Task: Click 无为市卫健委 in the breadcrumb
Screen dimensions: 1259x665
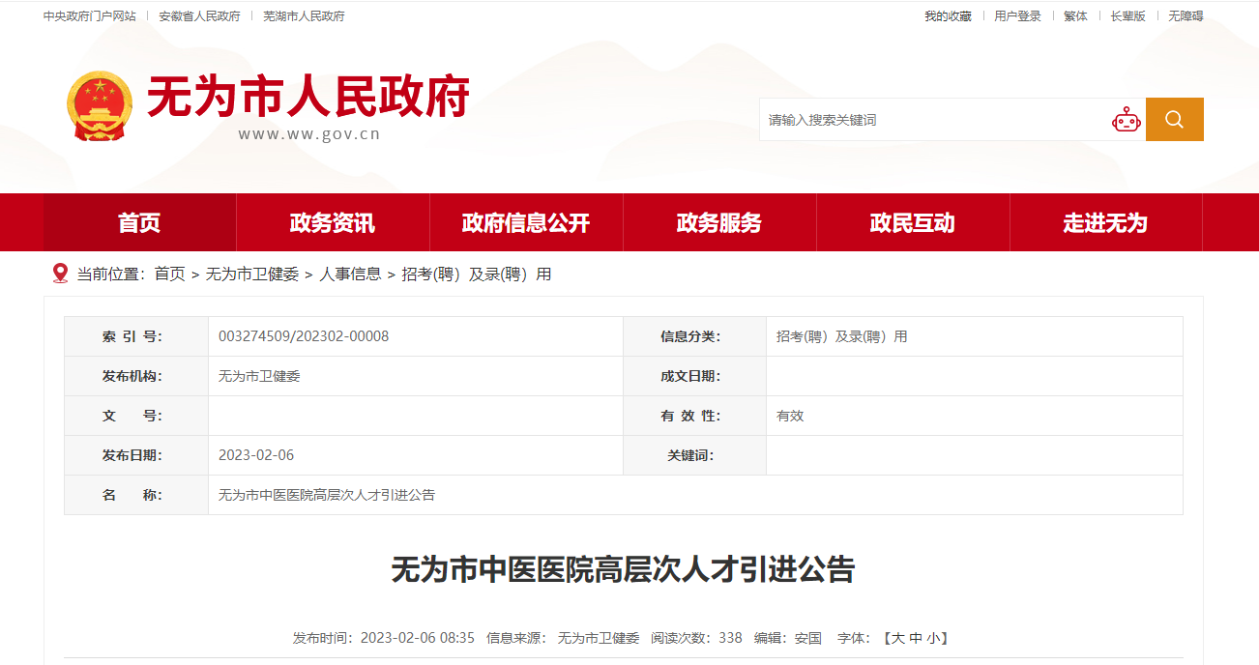Action: point(252,275)
